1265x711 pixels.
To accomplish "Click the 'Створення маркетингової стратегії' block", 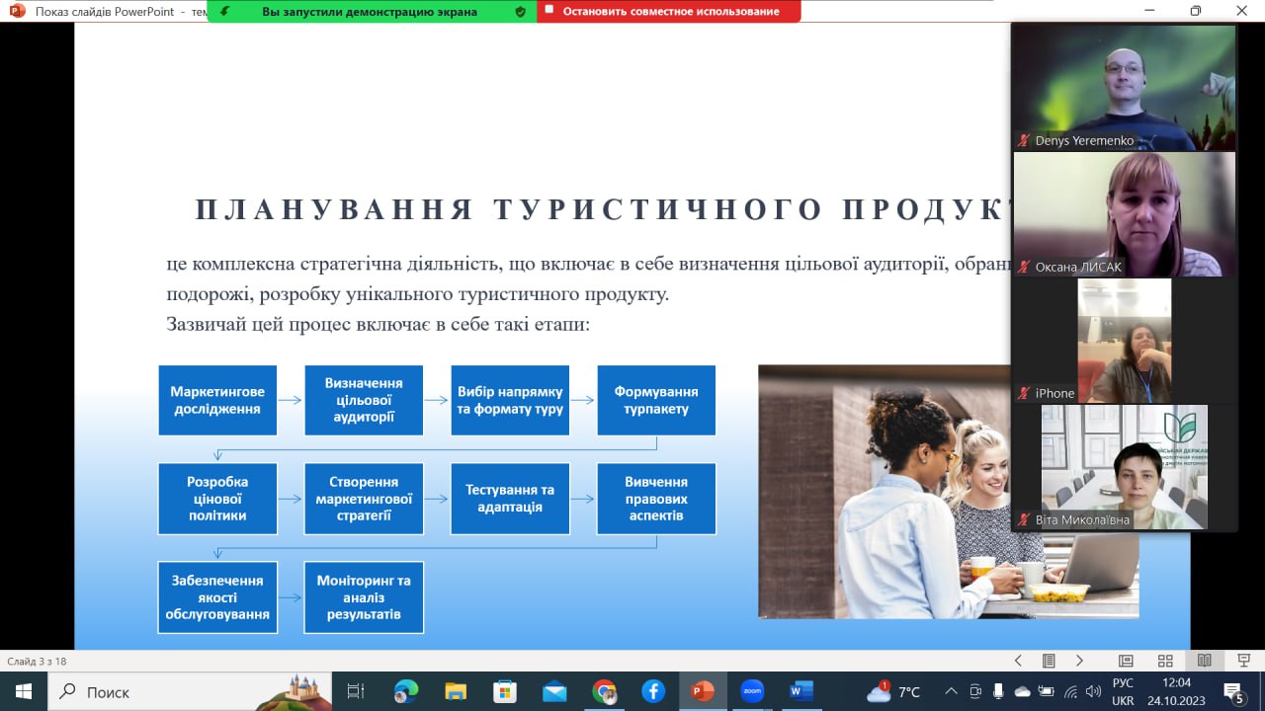I will (x=364, y=499).
